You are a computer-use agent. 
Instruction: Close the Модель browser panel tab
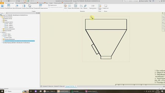click(5, 13)
